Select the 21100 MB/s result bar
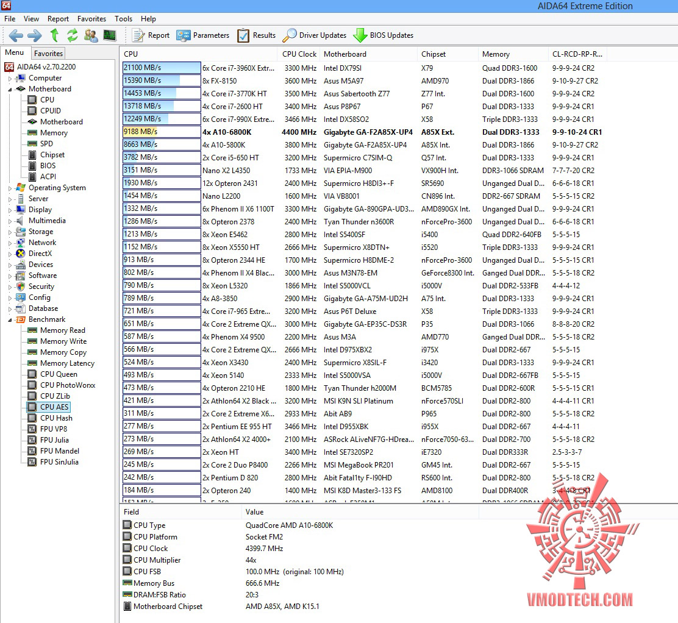The width and height of the screenshot is (678, 623). pyautogui.click(x=162, y=68)
